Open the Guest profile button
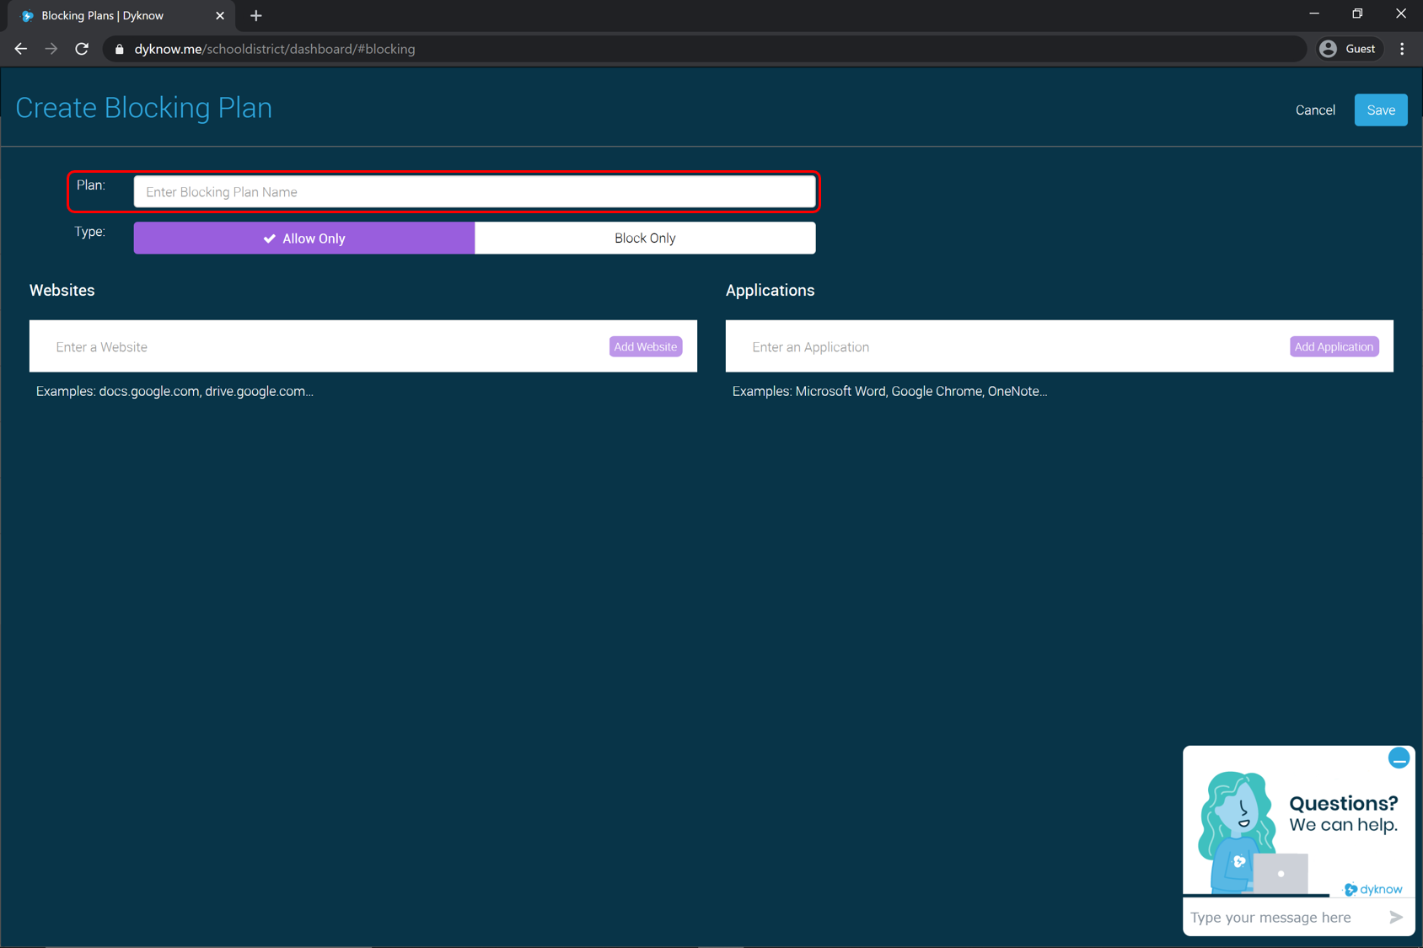The image size is (1423, 948). (1349, 49)
